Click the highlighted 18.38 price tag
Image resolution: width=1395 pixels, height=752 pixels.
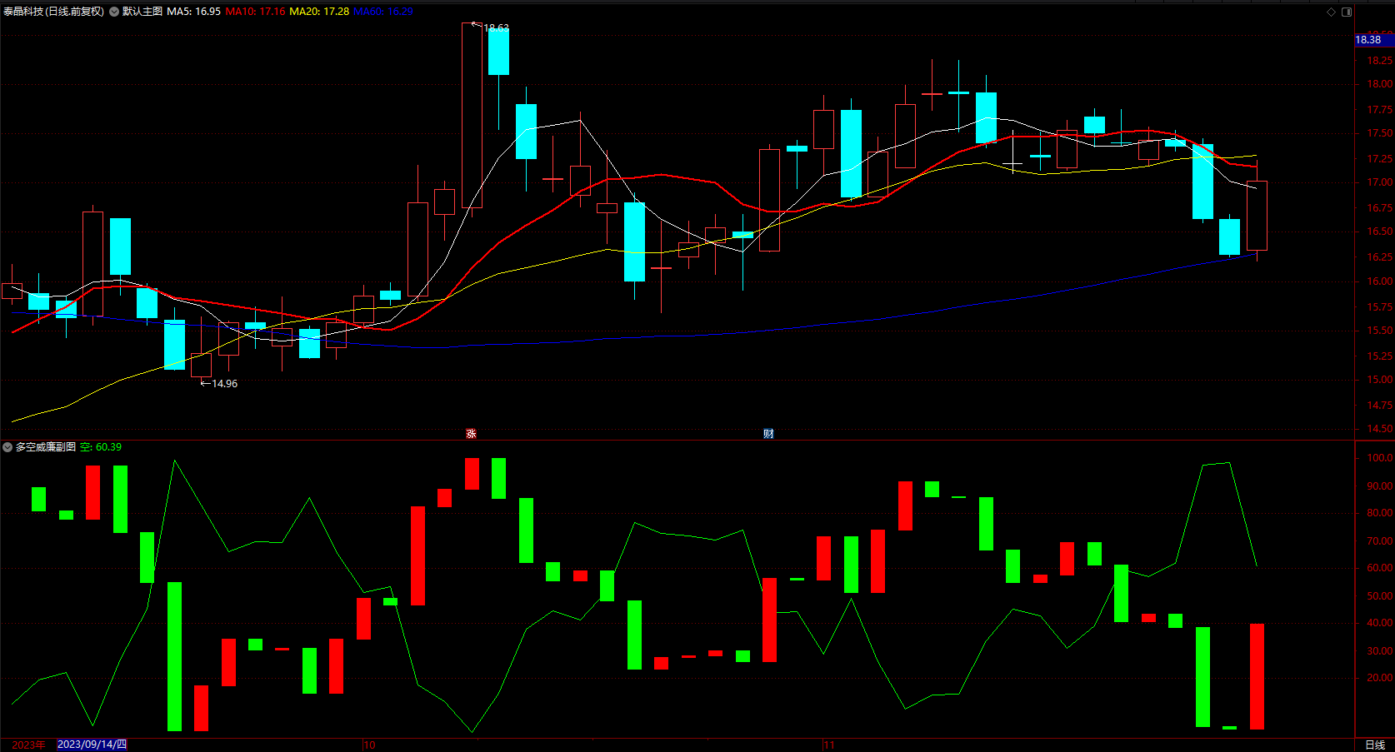tap(1373, 40)
